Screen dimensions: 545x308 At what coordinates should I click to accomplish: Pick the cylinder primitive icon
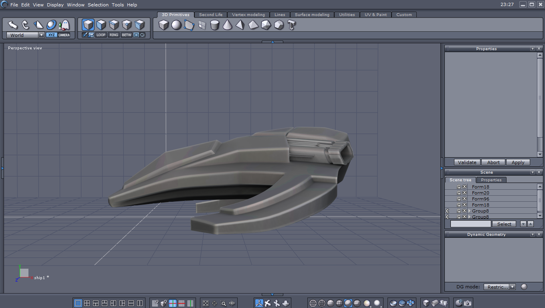pos(215,25)
